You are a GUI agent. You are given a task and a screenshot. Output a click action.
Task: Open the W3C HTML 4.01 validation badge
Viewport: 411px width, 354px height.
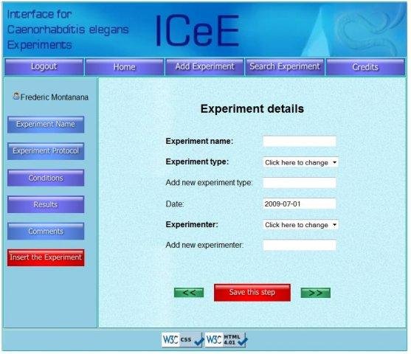click(x=226, y=340)
